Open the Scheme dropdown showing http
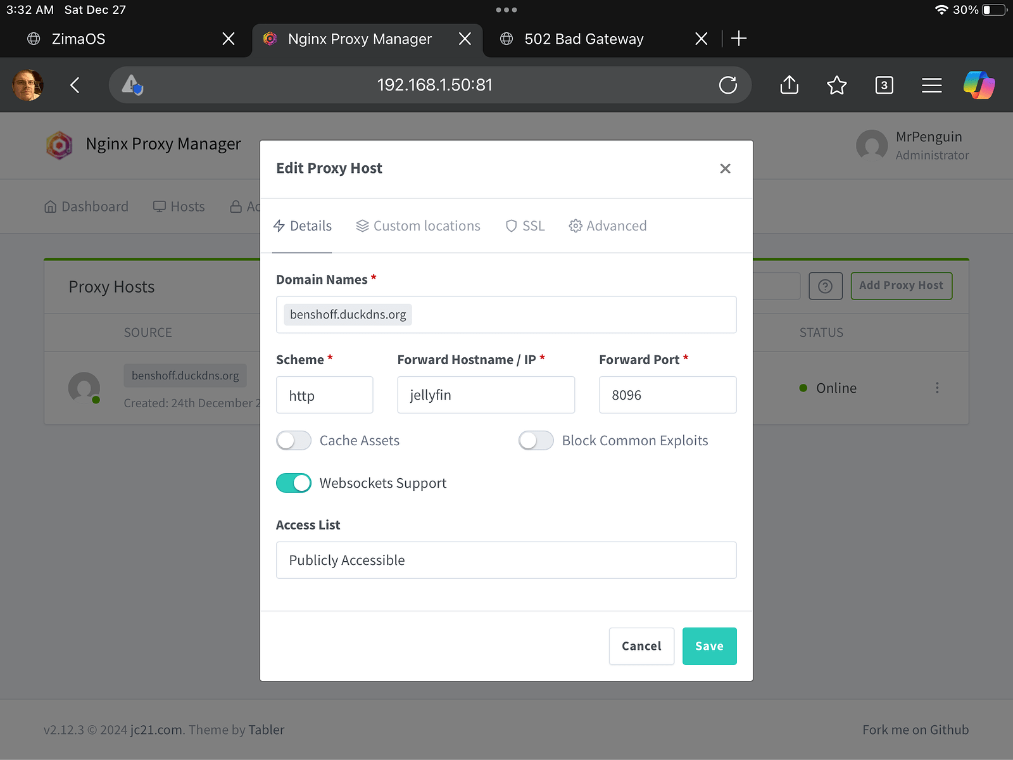The image size is (1013, 760). (x=324, y=395)
